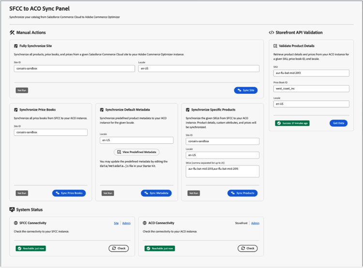Focus the Price Book ID field

click(311, 89)
